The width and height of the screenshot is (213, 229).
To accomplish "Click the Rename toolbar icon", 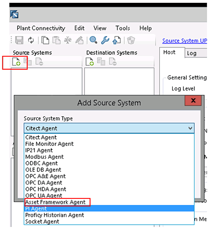I will point(68,40).
